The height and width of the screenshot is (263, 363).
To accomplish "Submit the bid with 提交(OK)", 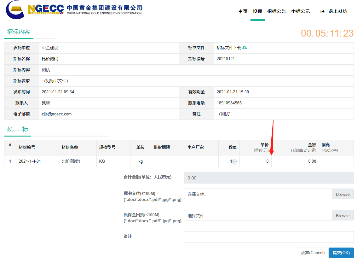I will (x=341, y=253).
